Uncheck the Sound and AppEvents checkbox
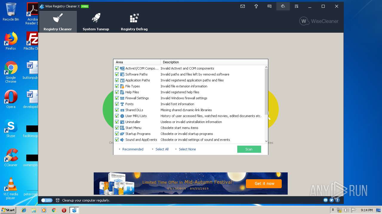This screenshot has height=214, width=382. click(117, 140)
